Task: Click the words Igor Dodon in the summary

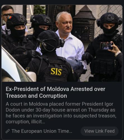Action: point(59,107)
